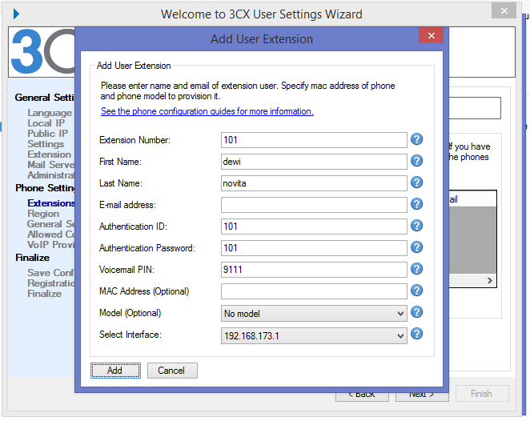Click help icon beside Model dropdown
Image resolution: width=530 pixels, height=421 pixels.
417,312
